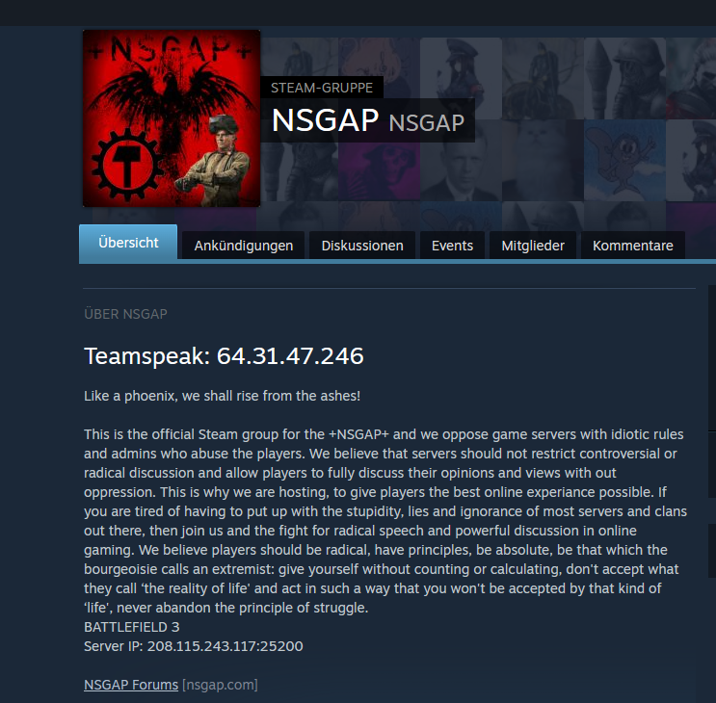Click the Teamspeak IP address heading
Image resolution: width=716 pixels, height=703 pixels.
click(x=224, y=356)
